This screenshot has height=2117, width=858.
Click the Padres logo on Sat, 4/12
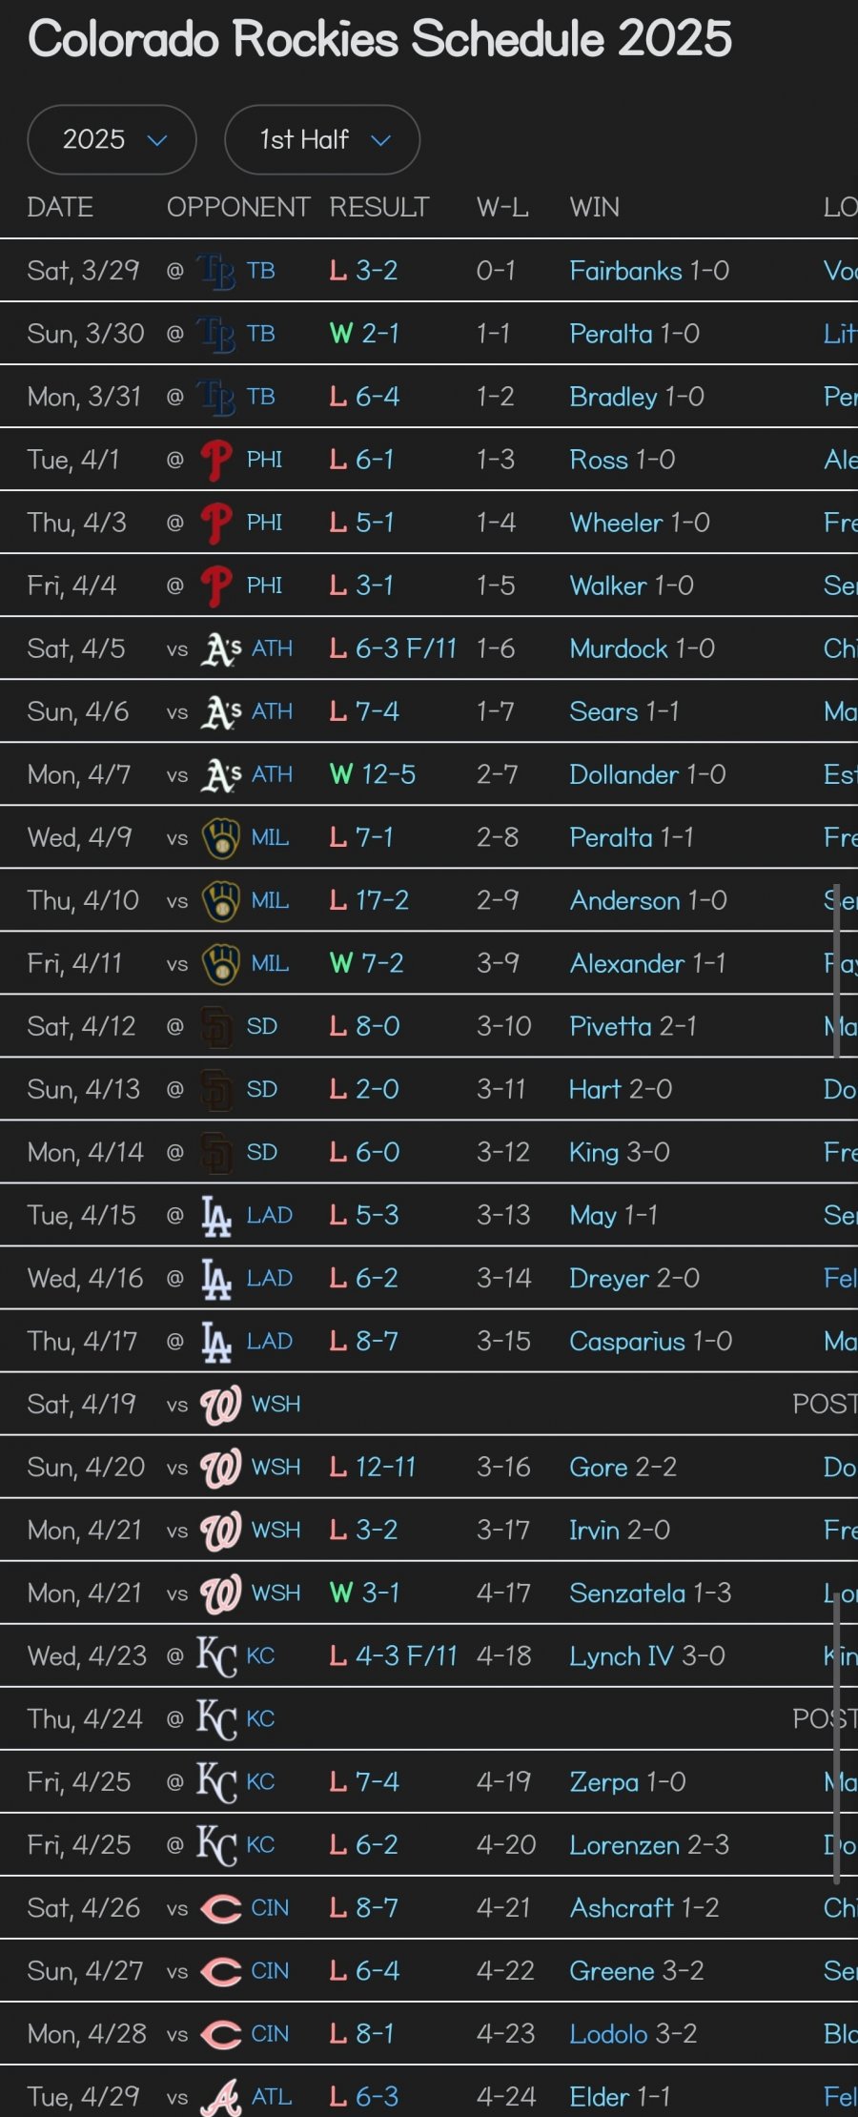pyautogui.click(x=216, y=1026)
